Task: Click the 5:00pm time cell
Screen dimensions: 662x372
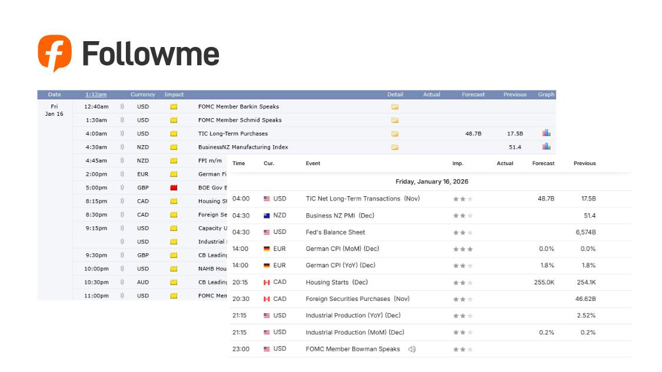Action: click(97, 187)
